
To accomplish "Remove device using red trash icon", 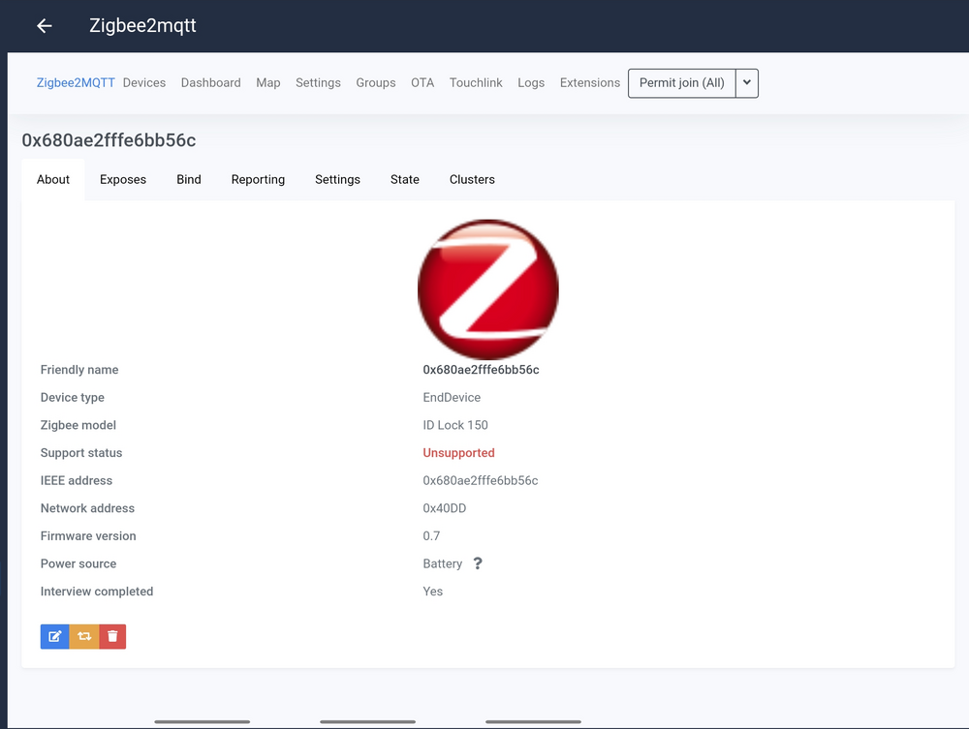I will [112, 636].
